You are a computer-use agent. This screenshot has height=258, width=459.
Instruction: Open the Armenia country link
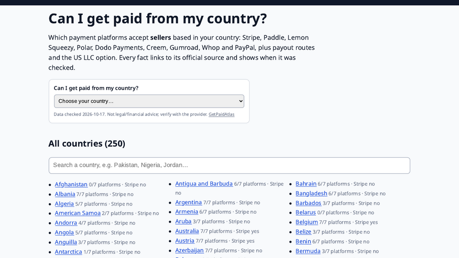click(x=187, y=212)
